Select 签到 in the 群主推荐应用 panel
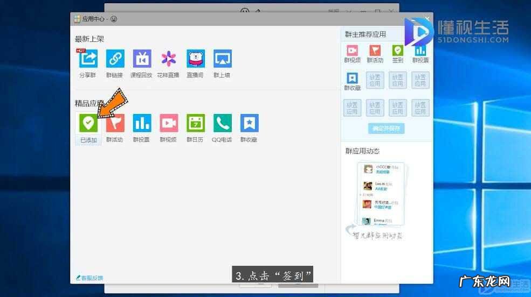 [x=397, y=51]
